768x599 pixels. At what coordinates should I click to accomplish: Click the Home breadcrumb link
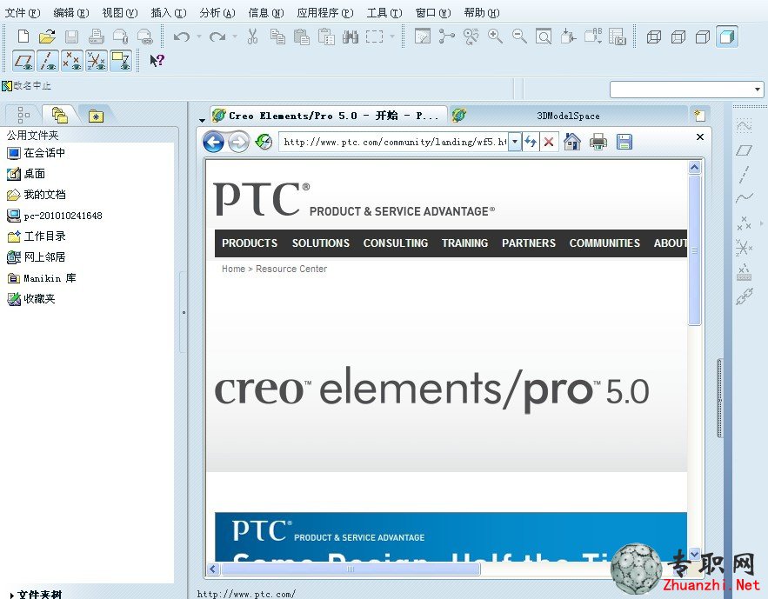coord(233,269)
